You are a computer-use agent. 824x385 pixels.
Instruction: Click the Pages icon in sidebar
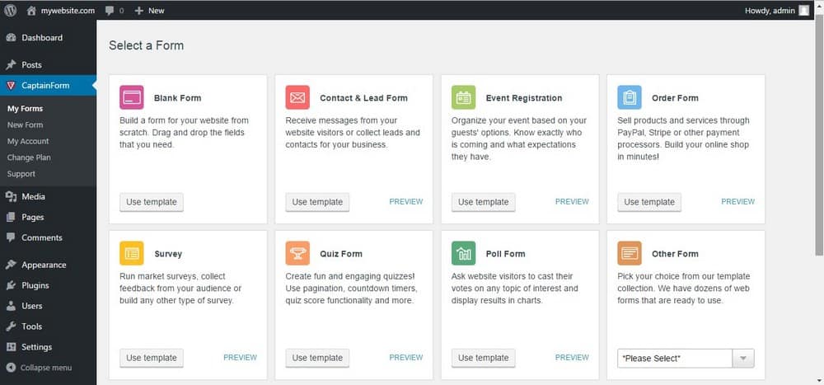click(11, 217)
